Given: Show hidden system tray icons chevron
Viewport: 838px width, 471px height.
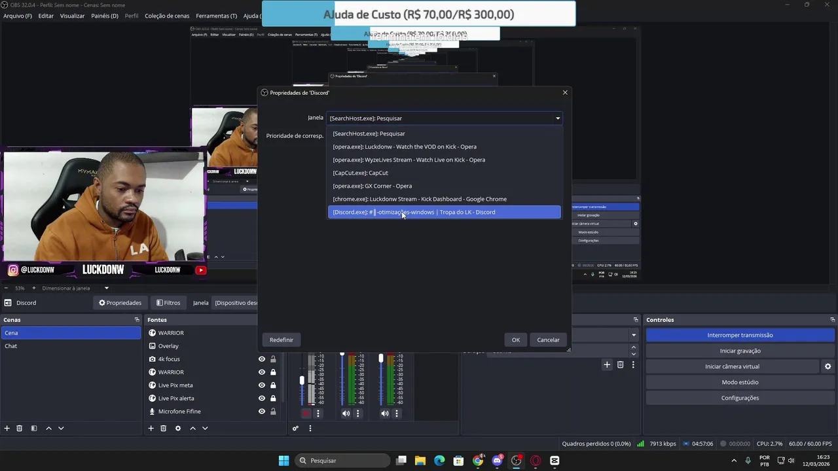Looking at the screenshot, I should pos(734,461).
